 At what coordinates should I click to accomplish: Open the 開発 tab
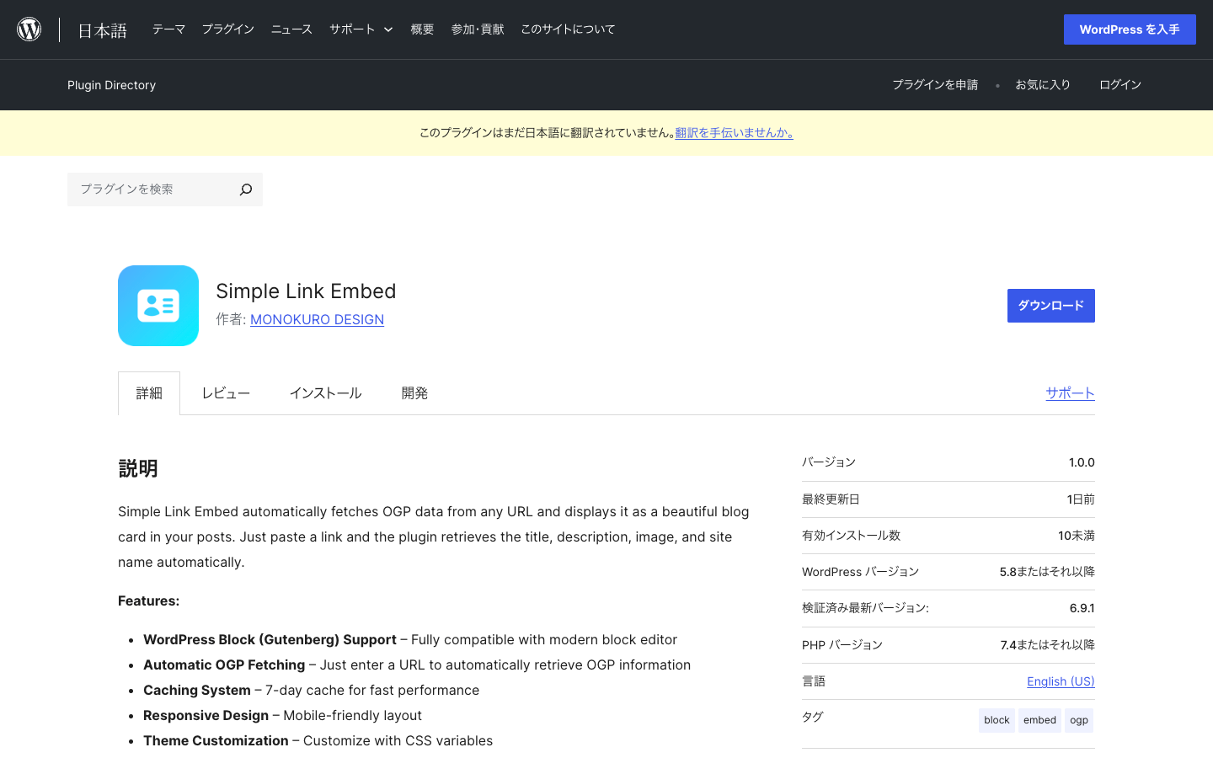click(x=414, y=393)
